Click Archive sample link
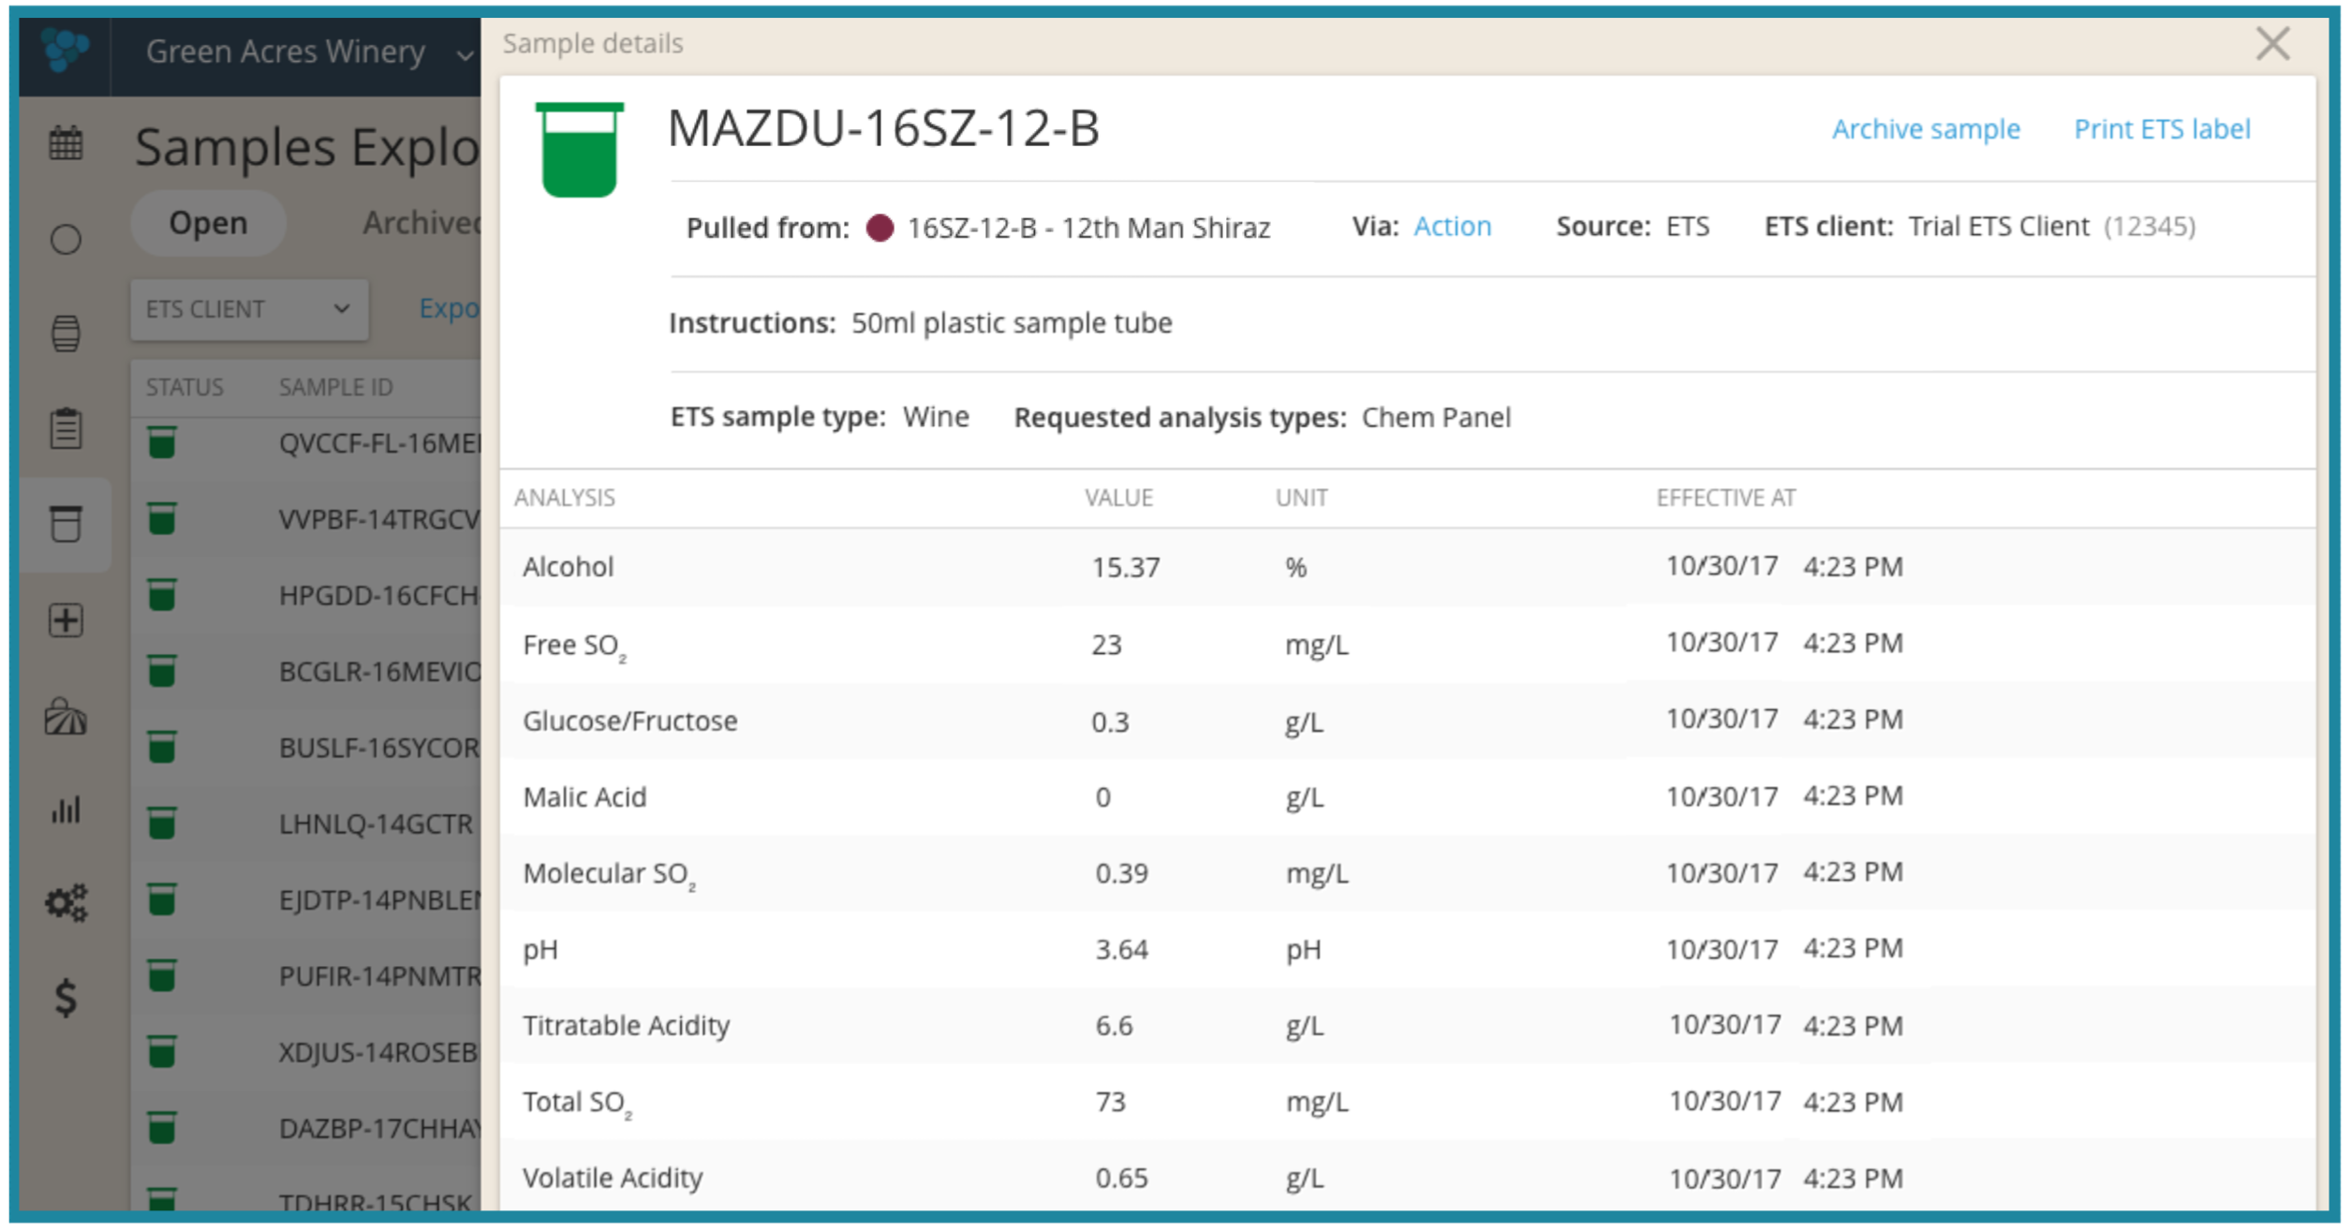The width and height of the screenshot is (2351, 1231). point(1925,129)
